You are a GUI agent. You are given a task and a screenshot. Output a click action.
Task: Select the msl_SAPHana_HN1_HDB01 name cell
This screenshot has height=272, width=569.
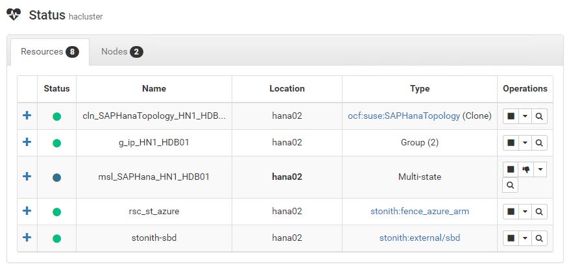point(154,177)
